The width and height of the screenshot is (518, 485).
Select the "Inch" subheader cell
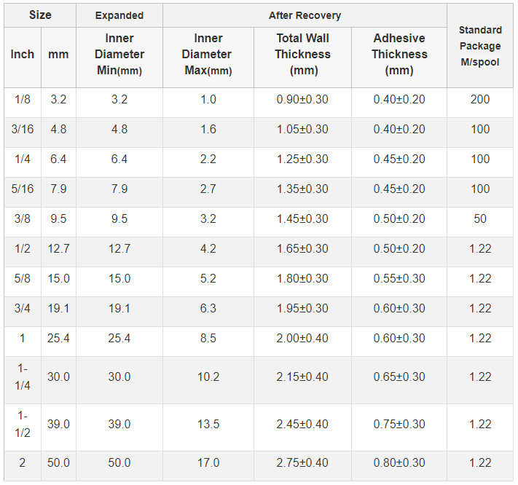23,55
